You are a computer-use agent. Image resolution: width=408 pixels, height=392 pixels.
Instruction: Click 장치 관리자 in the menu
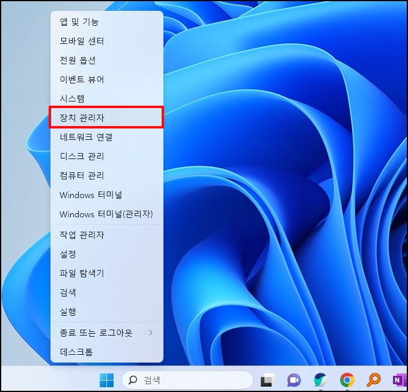click(107, 118)
